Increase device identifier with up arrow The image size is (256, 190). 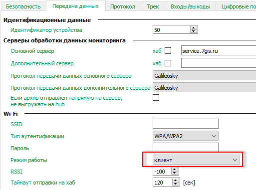coord(193,28)
